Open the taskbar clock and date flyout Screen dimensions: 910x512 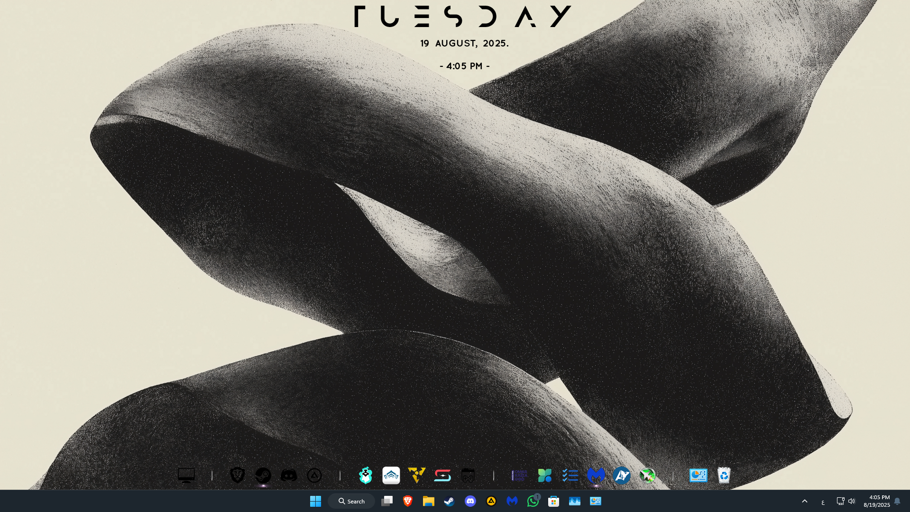tap(876, 501)
